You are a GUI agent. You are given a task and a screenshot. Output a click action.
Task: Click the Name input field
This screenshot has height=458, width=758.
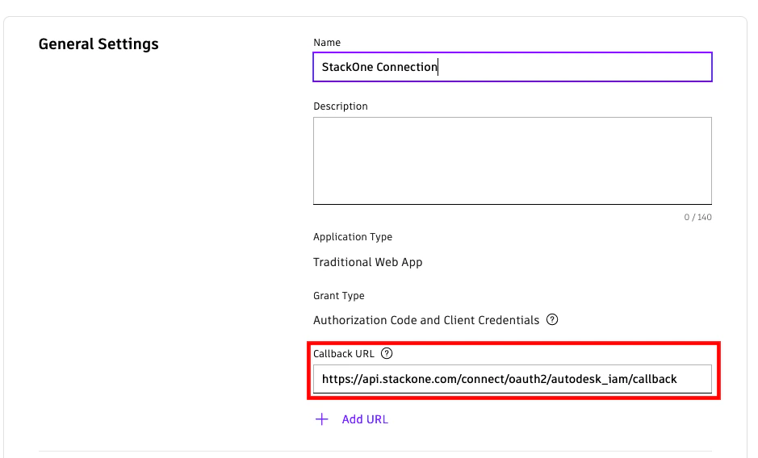pyautogui.click(x=513, y=67)
